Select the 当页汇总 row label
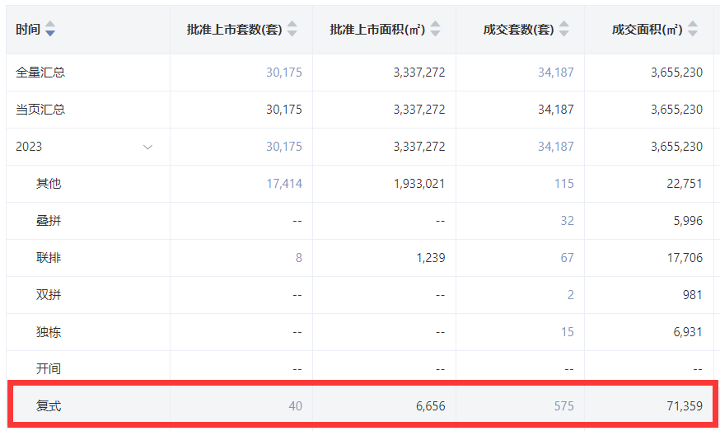The image size is (720, 431). coord(40,110)
